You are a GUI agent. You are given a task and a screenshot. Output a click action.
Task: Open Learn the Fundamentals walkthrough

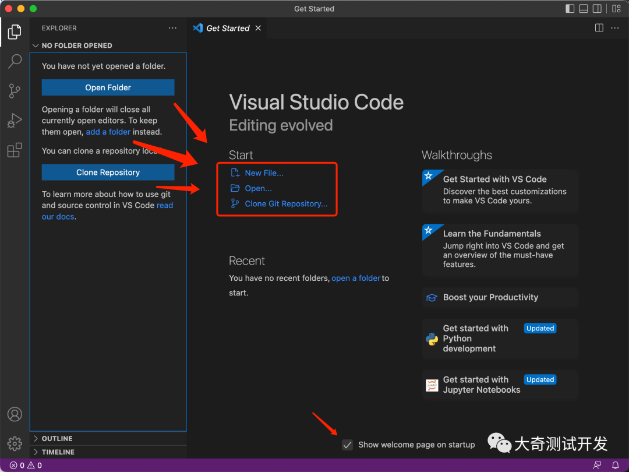500,249
